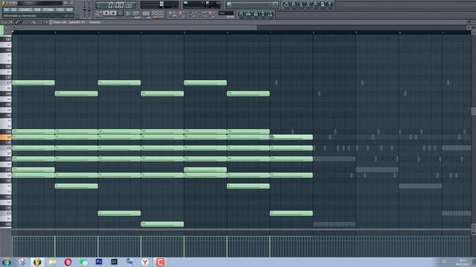Screen dimensions: 476x267
Task: Open the EDIT menu
Action: 14,10
